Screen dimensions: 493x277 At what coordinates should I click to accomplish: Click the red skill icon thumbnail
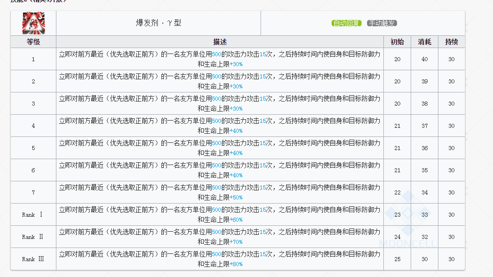click(x=33, y=23)
